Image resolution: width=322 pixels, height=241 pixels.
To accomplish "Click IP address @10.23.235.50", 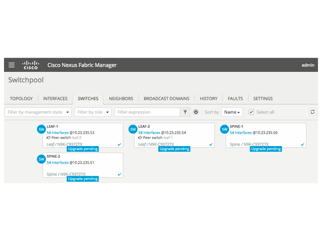I will (x=265, y=133).
